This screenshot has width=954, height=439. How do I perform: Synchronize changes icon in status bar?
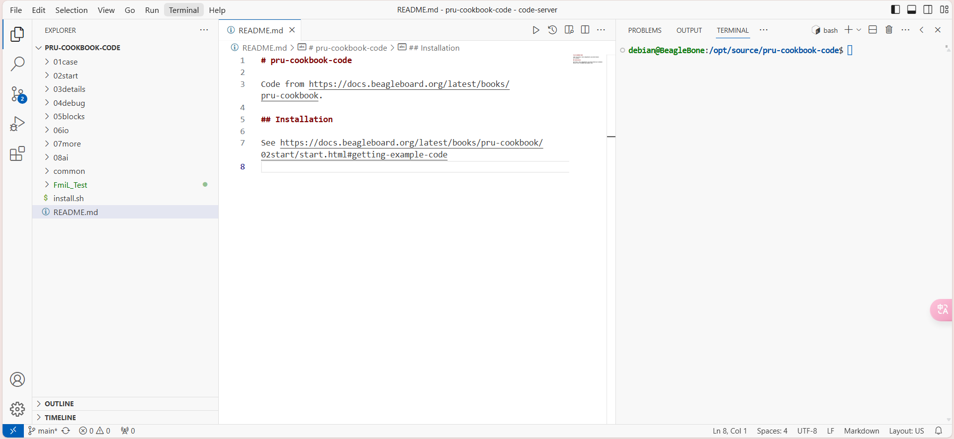point(66,431)
